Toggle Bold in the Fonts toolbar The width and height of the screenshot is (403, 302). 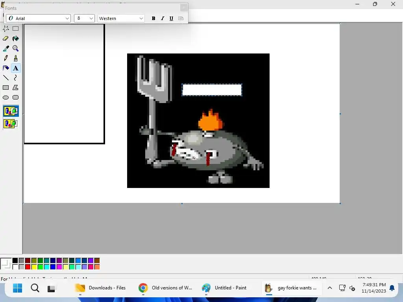pos(153,18)
